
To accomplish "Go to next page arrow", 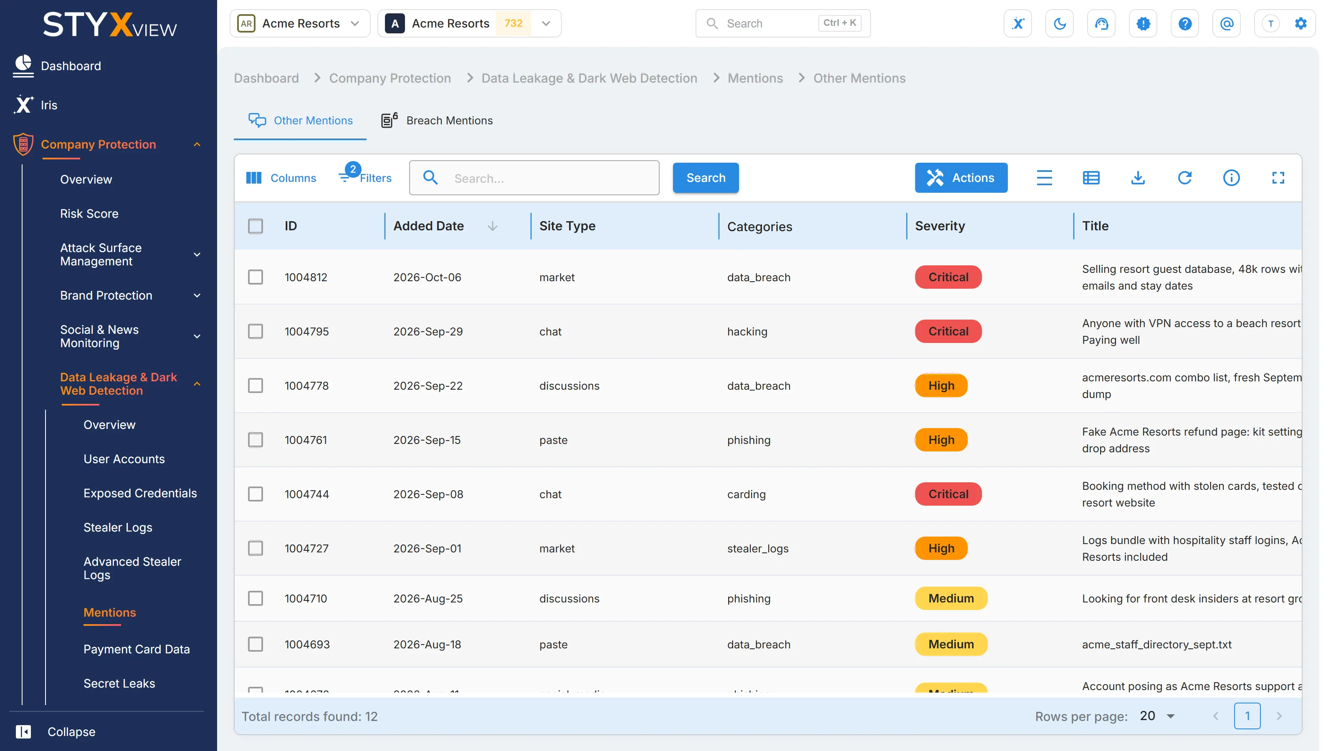I will point(1279,716).
